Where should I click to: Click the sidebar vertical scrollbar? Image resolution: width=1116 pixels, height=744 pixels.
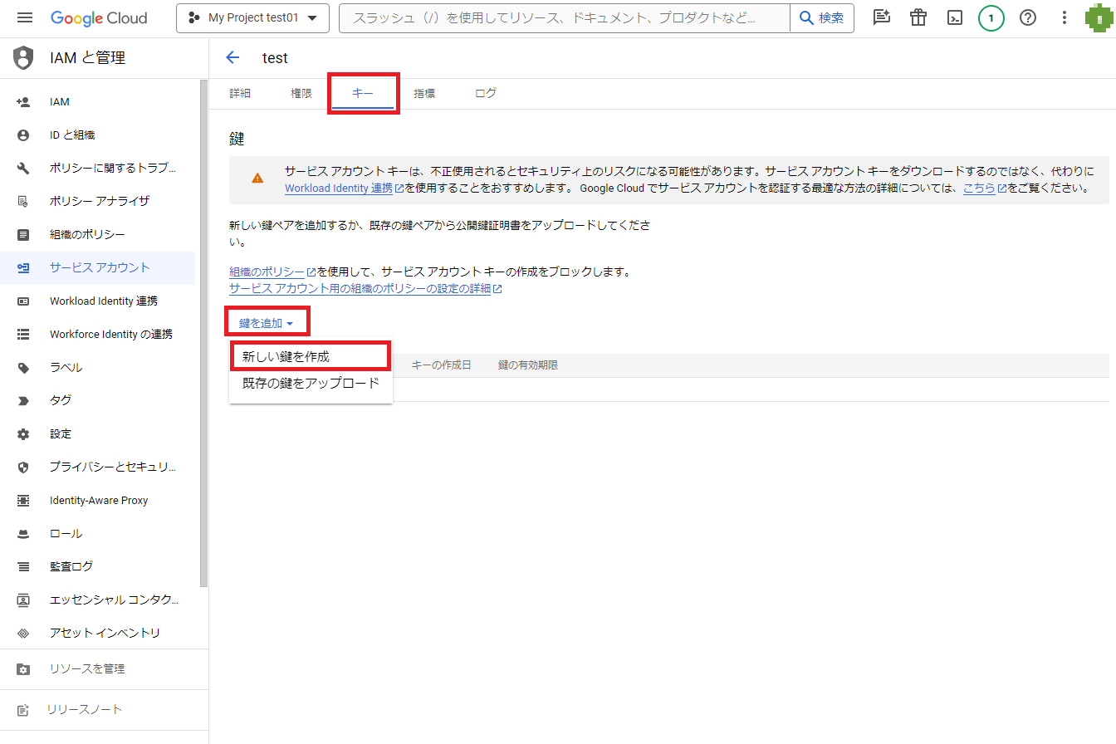(203, 332)
